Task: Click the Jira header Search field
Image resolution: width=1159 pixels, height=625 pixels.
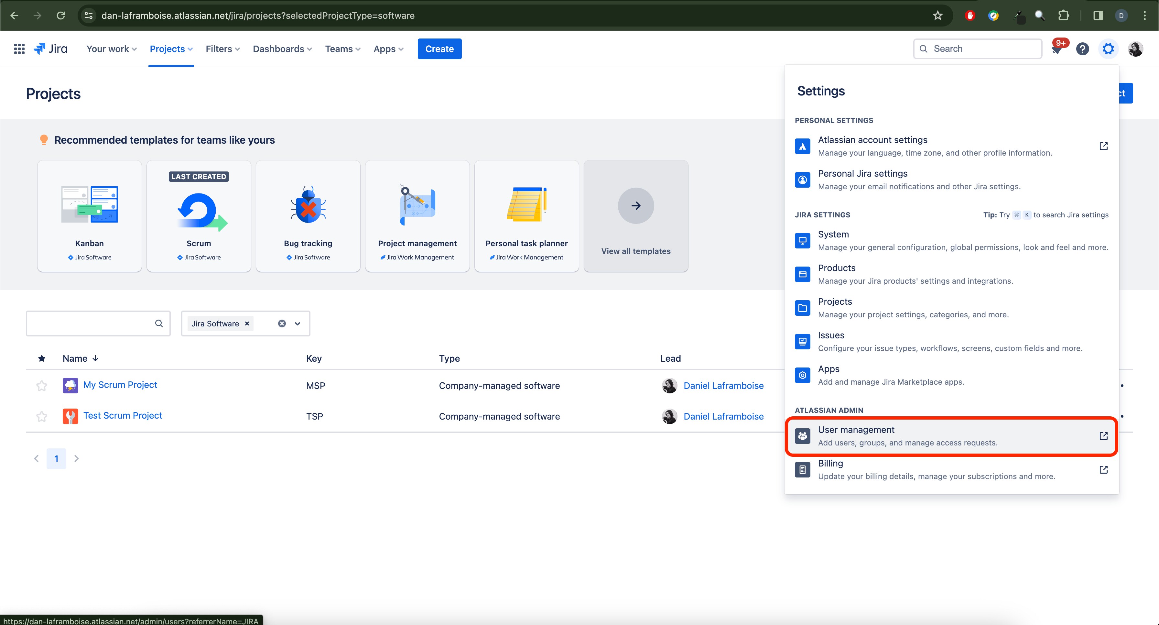Action: 978,49
